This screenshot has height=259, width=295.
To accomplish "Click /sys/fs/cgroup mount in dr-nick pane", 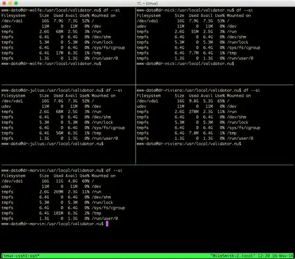I will coord(244,48).
